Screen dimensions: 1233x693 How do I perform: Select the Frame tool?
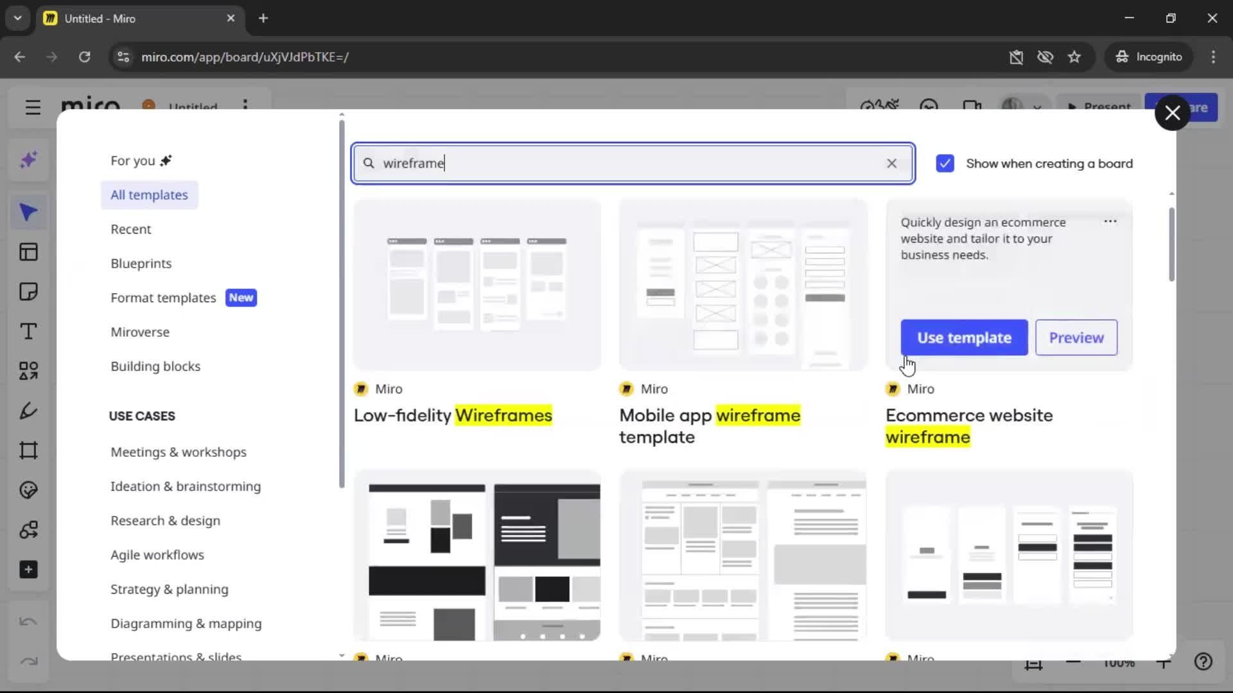pos(28,450)
